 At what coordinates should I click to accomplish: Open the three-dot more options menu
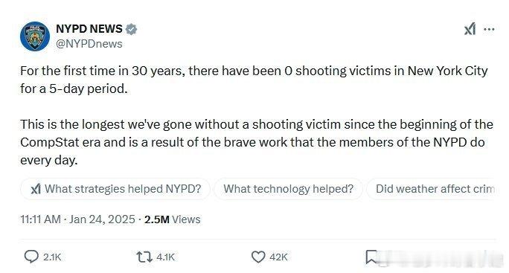pos(489,29)
